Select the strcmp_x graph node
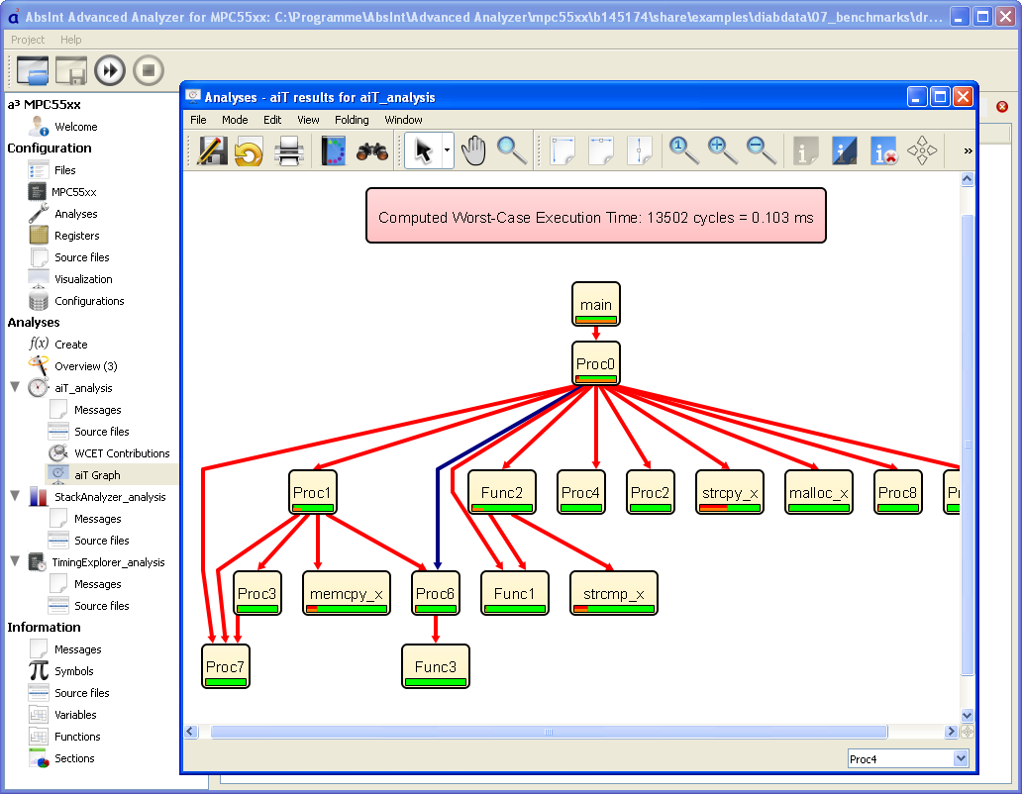 [613, 593]
